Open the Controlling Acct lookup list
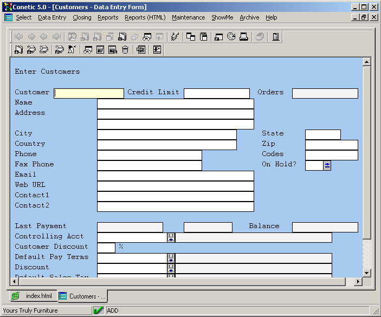The width and height of the screenshot is (381, 317). [171, 237]
